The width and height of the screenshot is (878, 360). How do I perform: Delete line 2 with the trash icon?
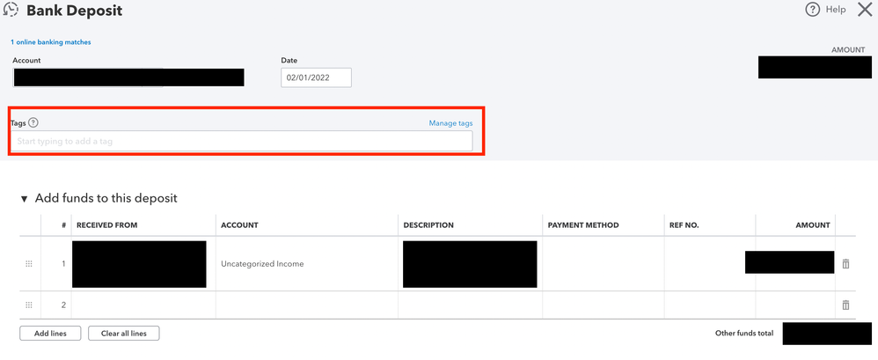point(845,305)
